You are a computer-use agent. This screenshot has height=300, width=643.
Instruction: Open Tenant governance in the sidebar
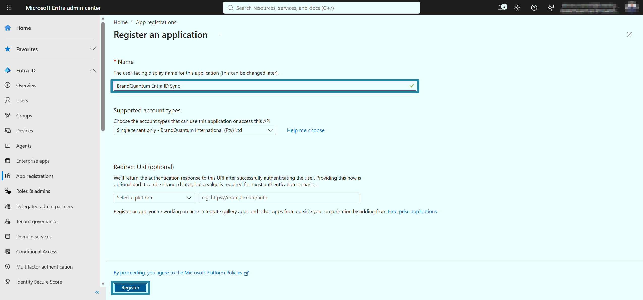37,221
